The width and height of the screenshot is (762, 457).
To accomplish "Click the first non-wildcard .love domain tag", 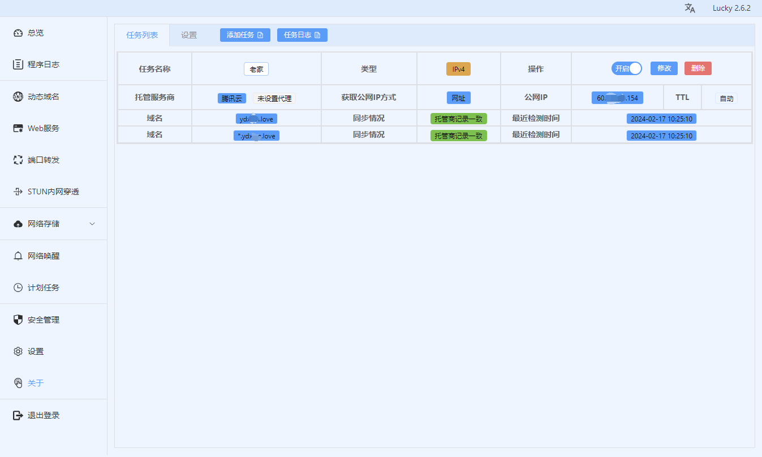I will [x=256, y=119].
